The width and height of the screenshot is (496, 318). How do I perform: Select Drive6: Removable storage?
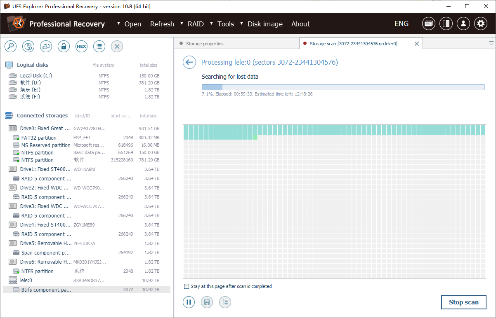point(87,262)
